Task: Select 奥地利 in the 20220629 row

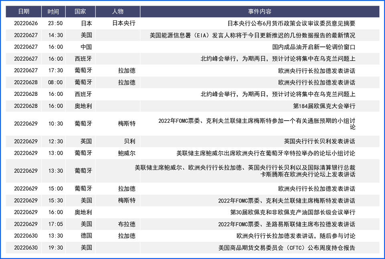Action: [83, 212]
